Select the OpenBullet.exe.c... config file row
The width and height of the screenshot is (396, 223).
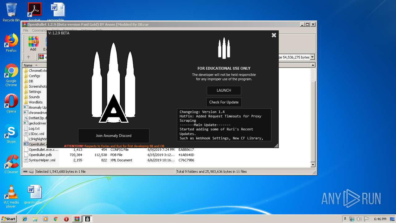[x=41, y=150]
